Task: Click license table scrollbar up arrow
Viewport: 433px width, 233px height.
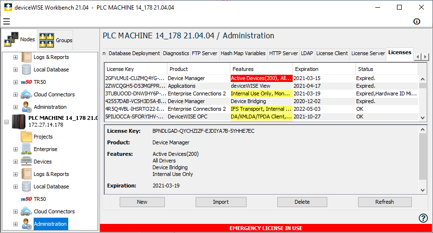Action: (422, 79)
